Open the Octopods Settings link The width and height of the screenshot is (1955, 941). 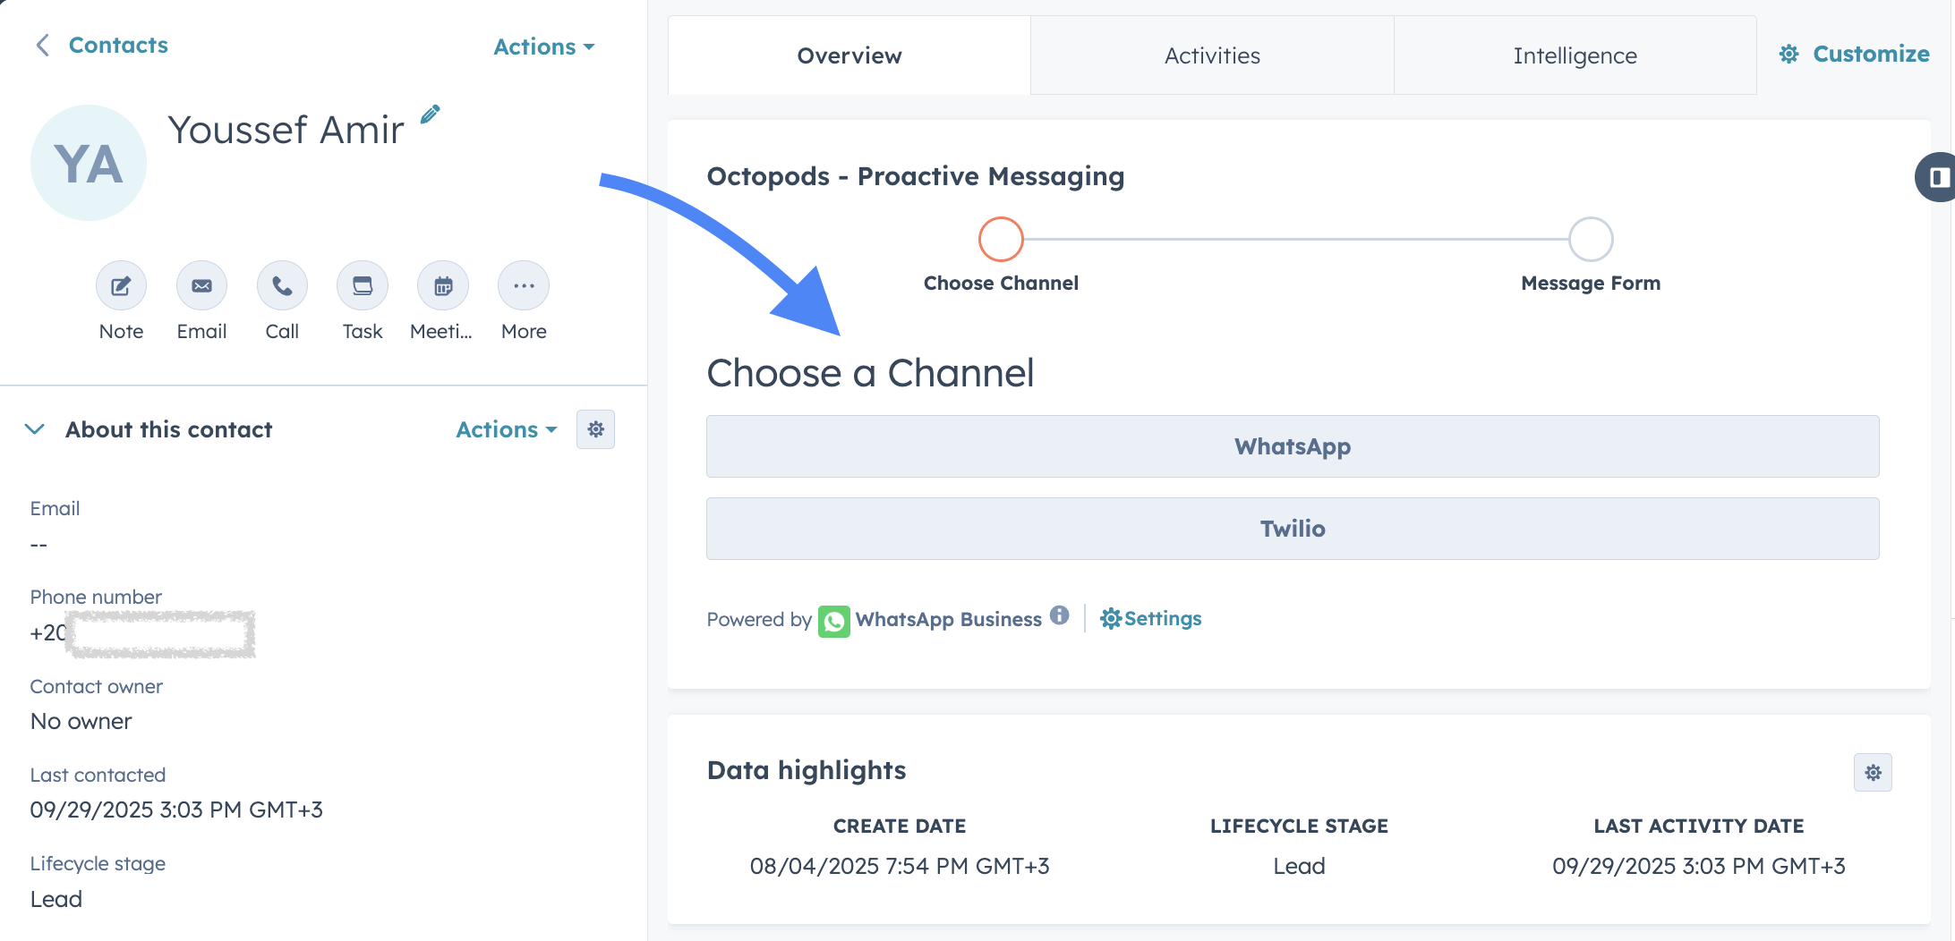click(1151, 619)
